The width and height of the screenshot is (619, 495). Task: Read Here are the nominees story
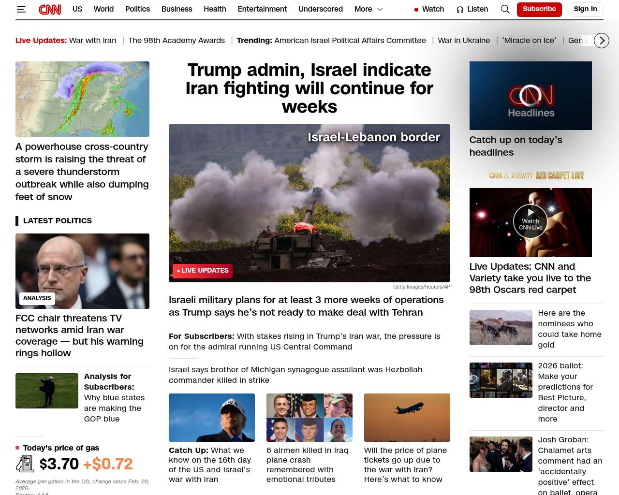(x=570, y=329)
